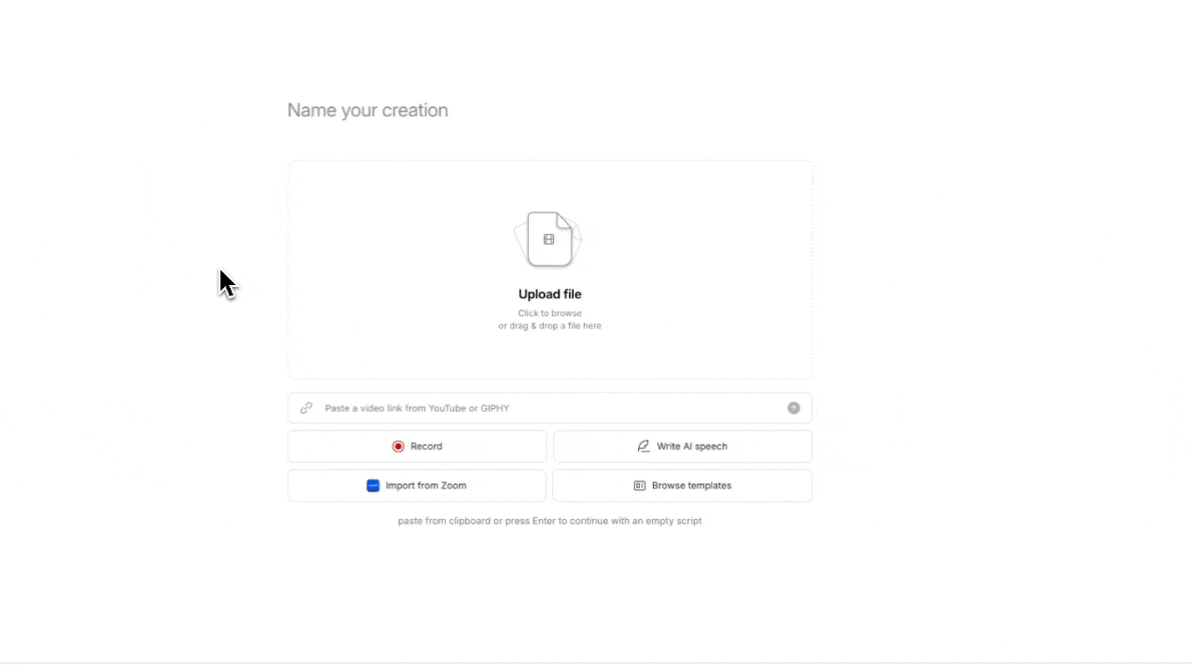Submit the link with the round arrow icon
This screenshot has height=669, width=1192.
[x=794, y=408]
